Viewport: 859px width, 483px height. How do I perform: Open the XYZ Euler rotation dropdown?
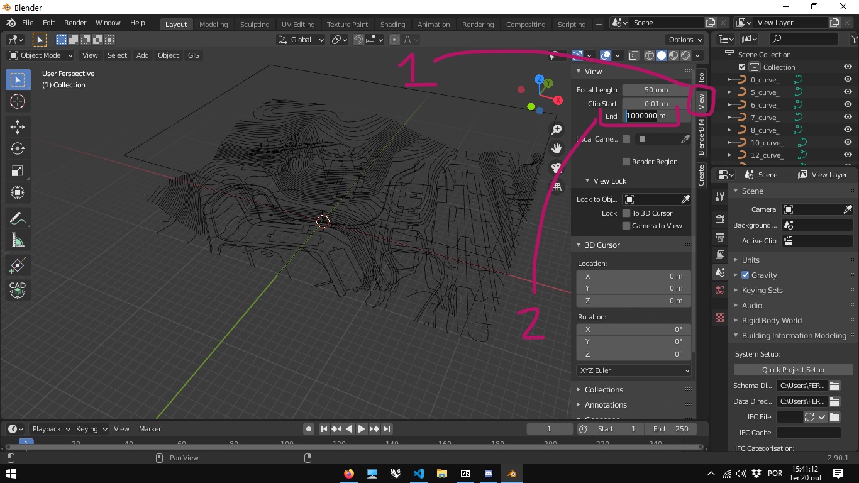point(633,370)
